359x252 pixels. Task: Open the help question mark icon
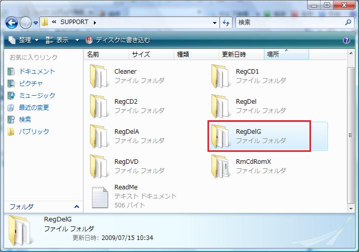click(346, 40)
